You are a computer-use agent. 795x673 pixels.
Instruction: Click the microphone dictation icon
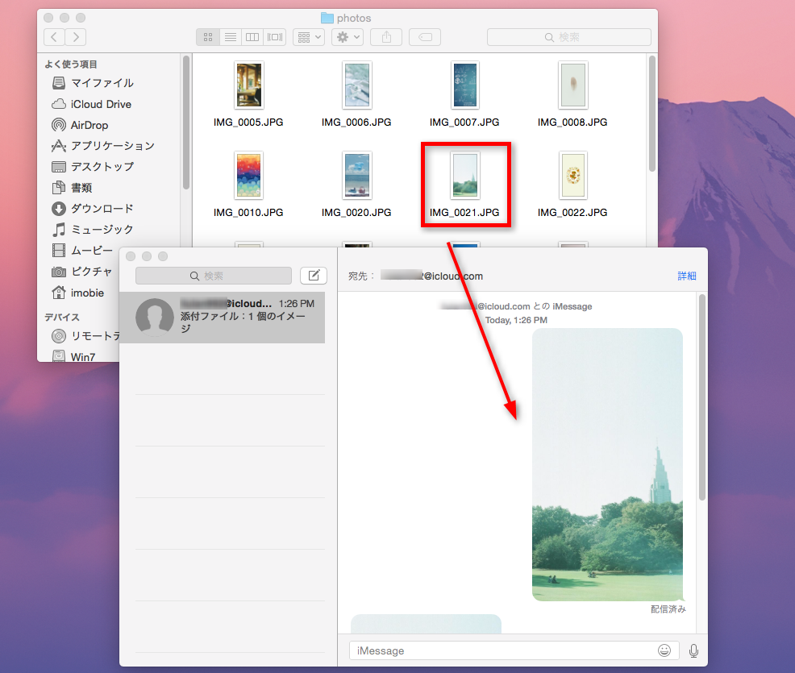coord(693,650)
